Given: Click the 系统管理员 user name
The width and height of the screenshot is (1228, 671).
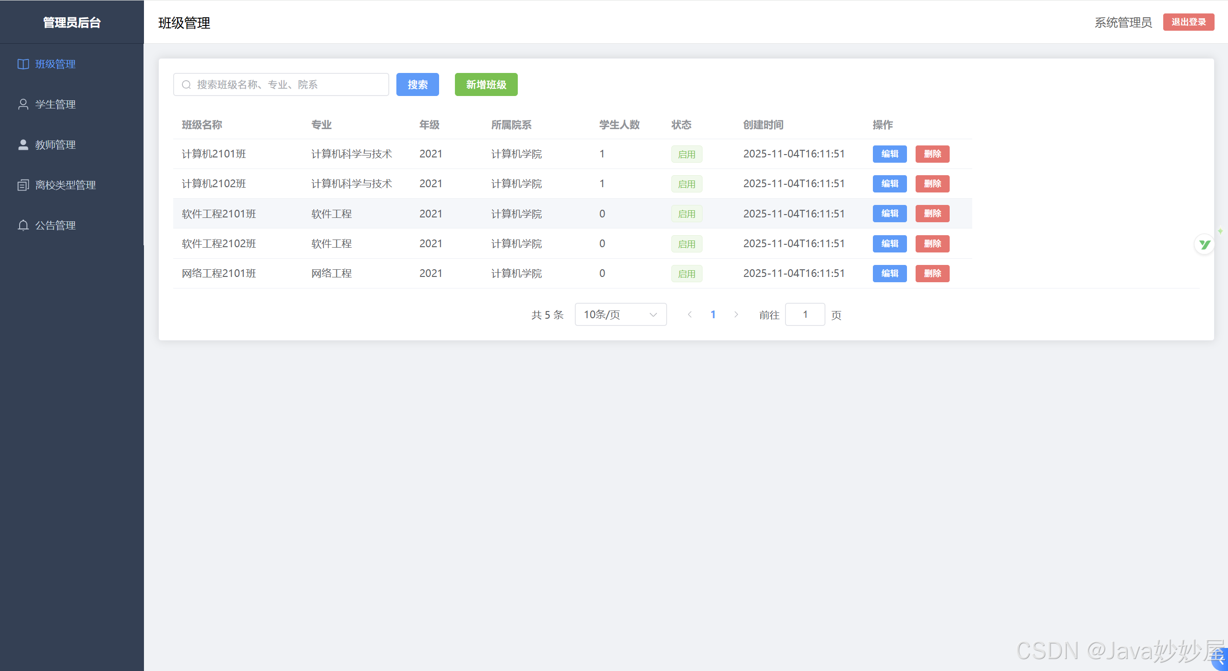Looking at the screenshot, I should pyautogui.click(x=1123, y=23).
